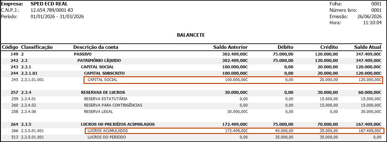This screenshot has width=387, height=142.
Task: Click the Crédito column header
Action: 329,47
